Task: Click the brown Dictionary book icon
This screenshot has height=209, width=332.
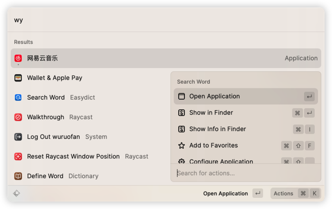Action: pyautogui.click(x=18, y=176)
